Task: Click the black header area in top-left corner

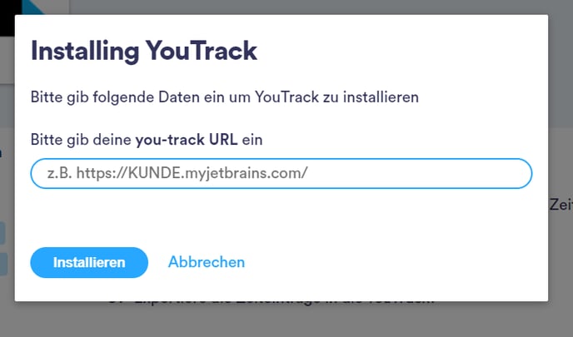Action: coord(9,18)
